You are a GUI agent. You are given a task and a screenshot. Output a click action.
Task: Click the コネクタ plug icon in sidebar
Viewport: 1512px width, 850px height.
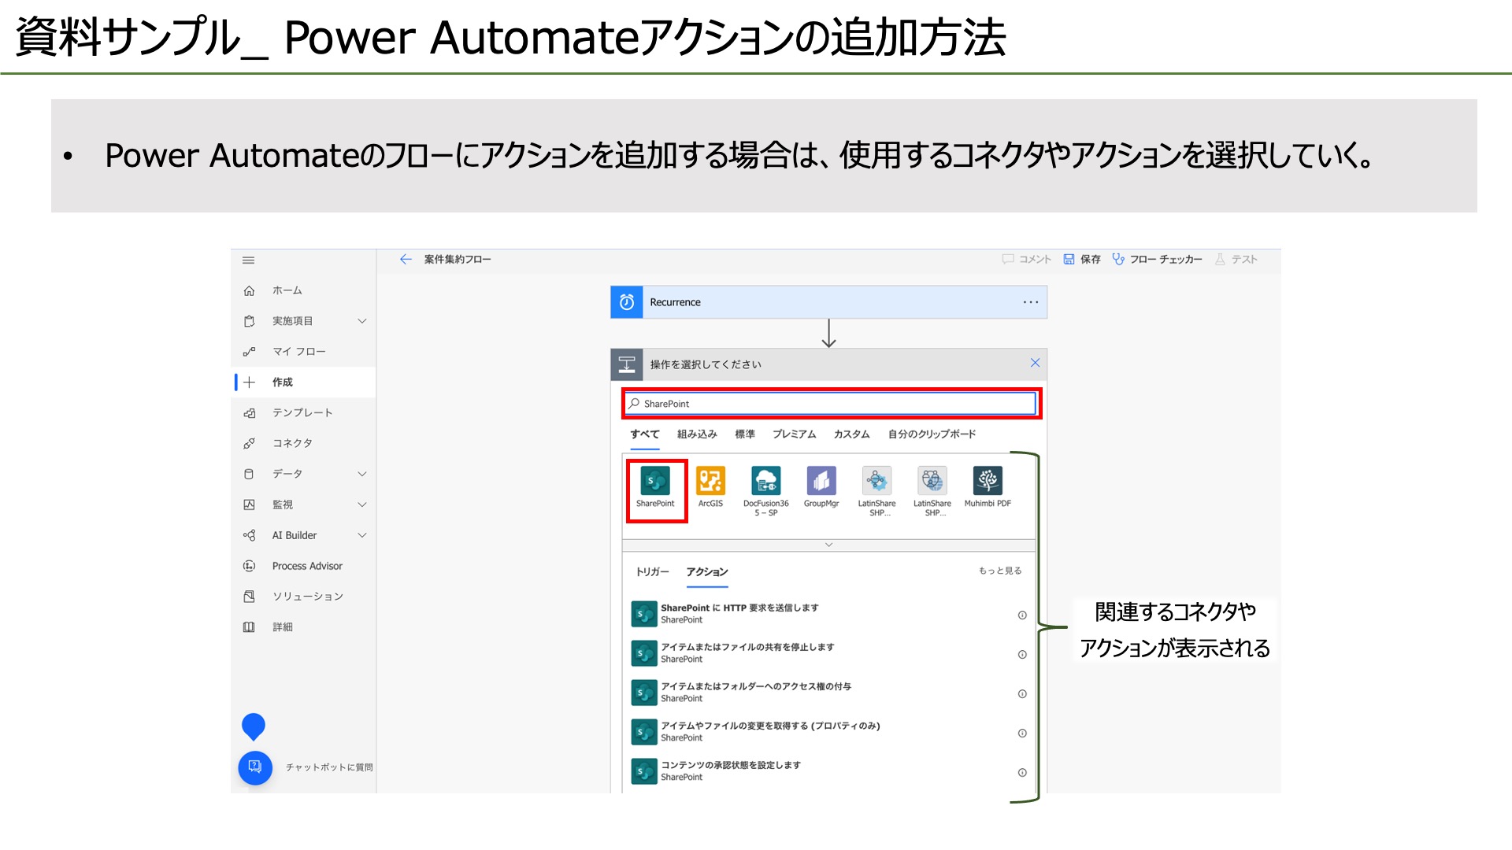tap(249, 444)
